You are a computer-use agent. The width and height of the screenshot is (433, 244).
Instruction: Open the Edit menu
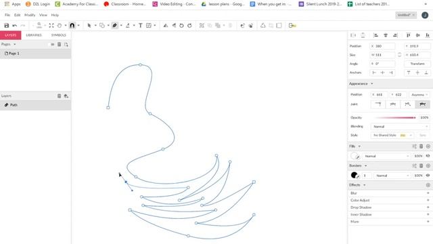(17, 15)
